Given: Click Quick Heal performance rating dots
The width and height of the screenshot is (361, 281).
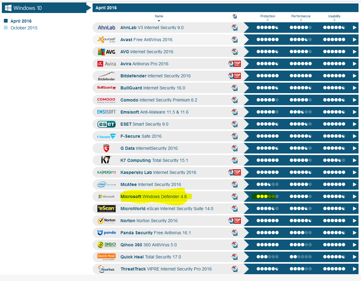Looking at the screenshot, I should coord(301,257).
